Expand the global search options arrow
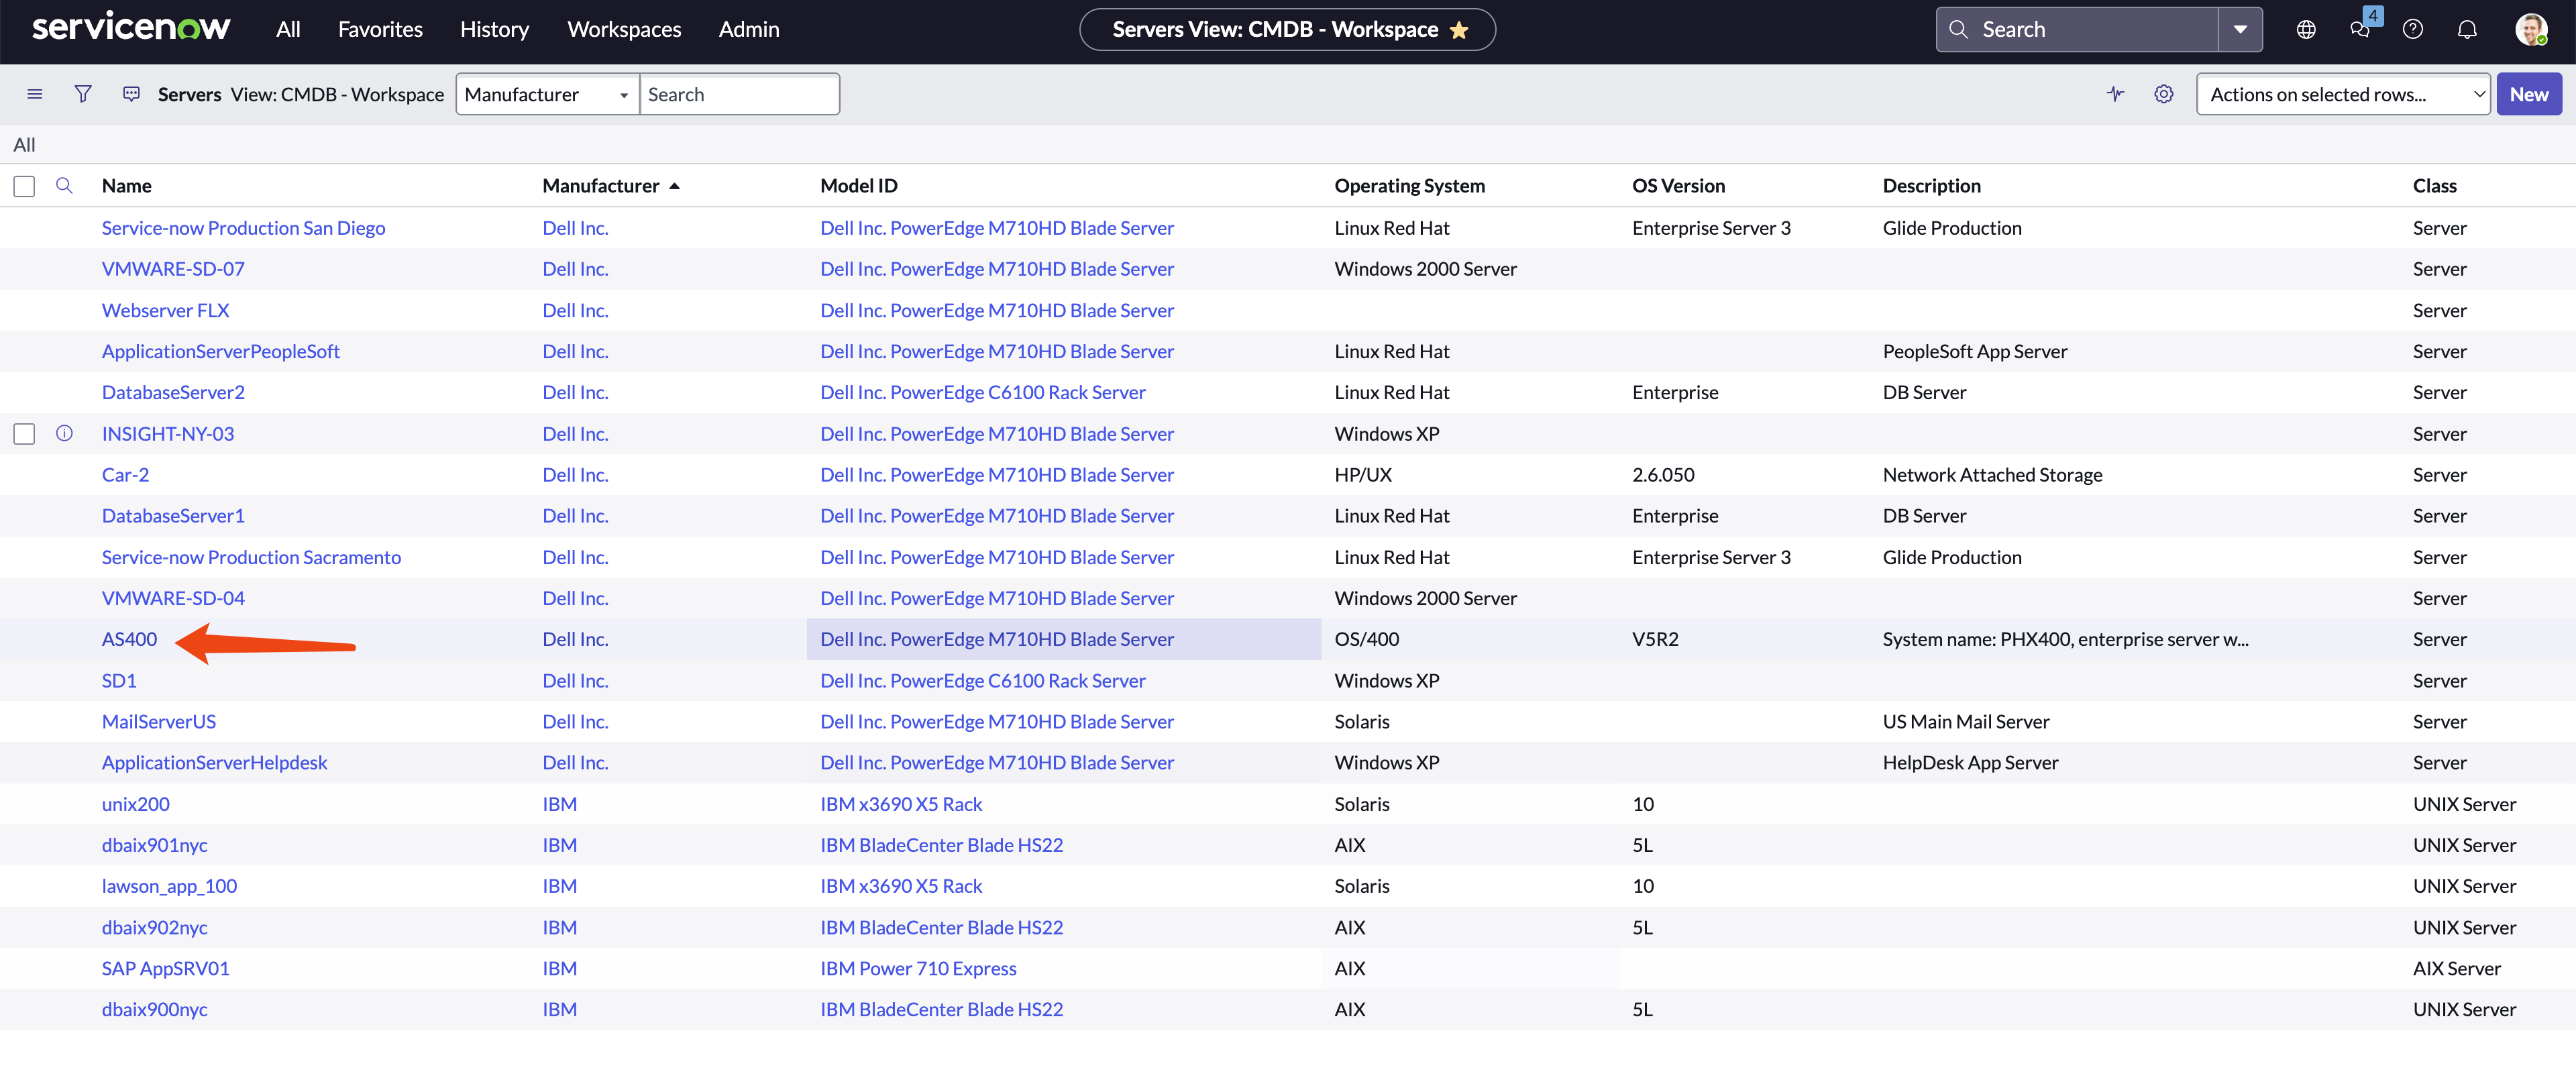 tap(2240, 30)
